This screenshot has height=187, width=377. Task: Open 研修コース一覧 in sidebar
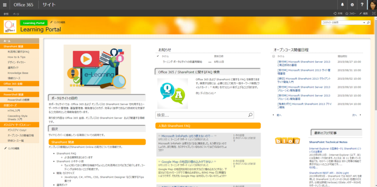coord(16,140)
